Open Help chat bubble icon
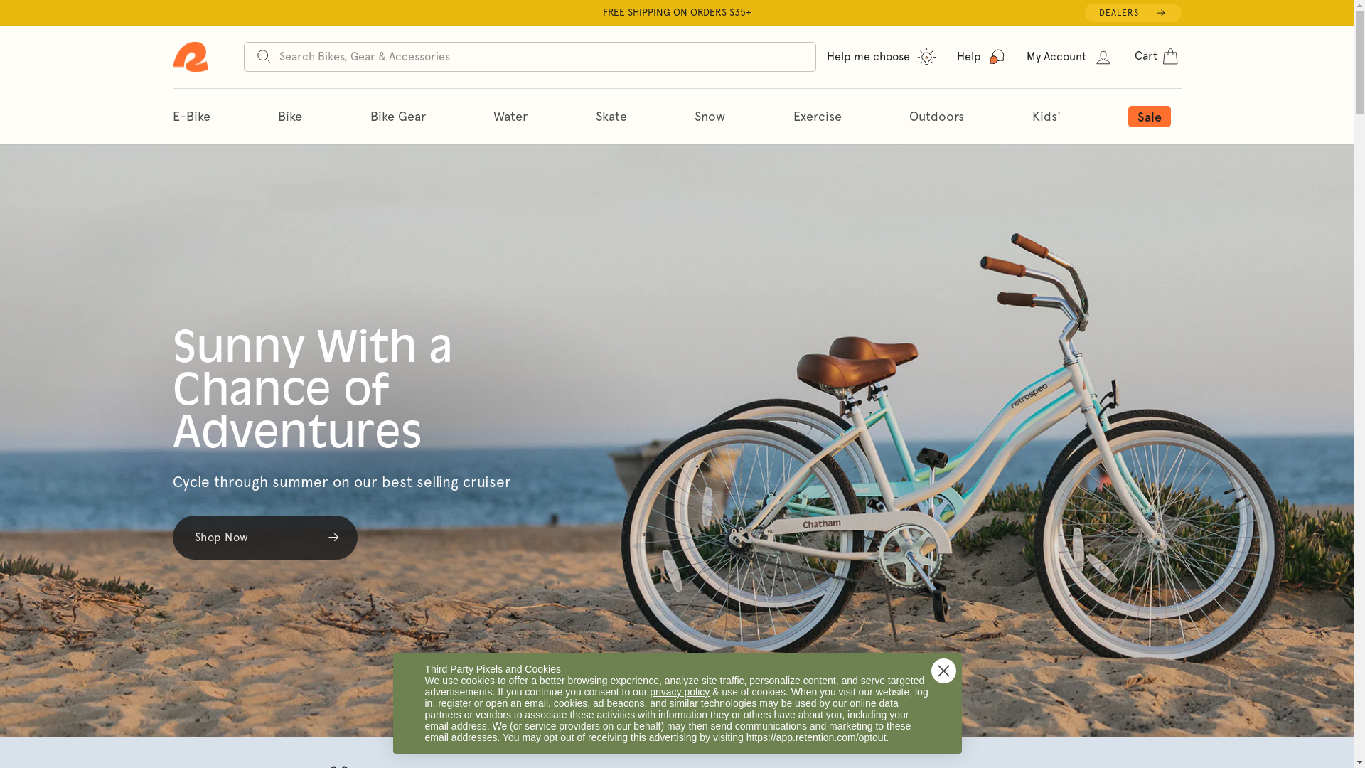 click(x=997, y=57)
